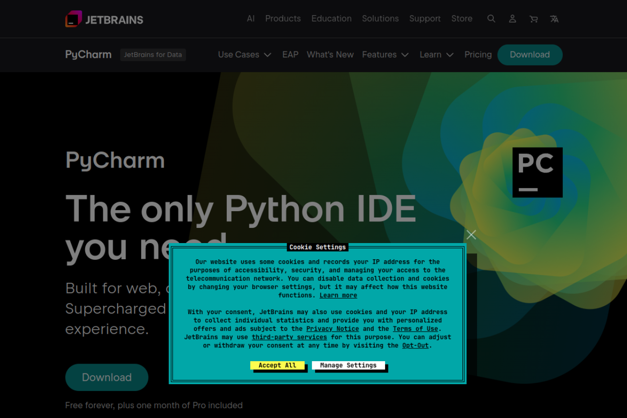Viewport: 627px width, 418px height.
Task: Accept all cookies
Action: point(277,365)
